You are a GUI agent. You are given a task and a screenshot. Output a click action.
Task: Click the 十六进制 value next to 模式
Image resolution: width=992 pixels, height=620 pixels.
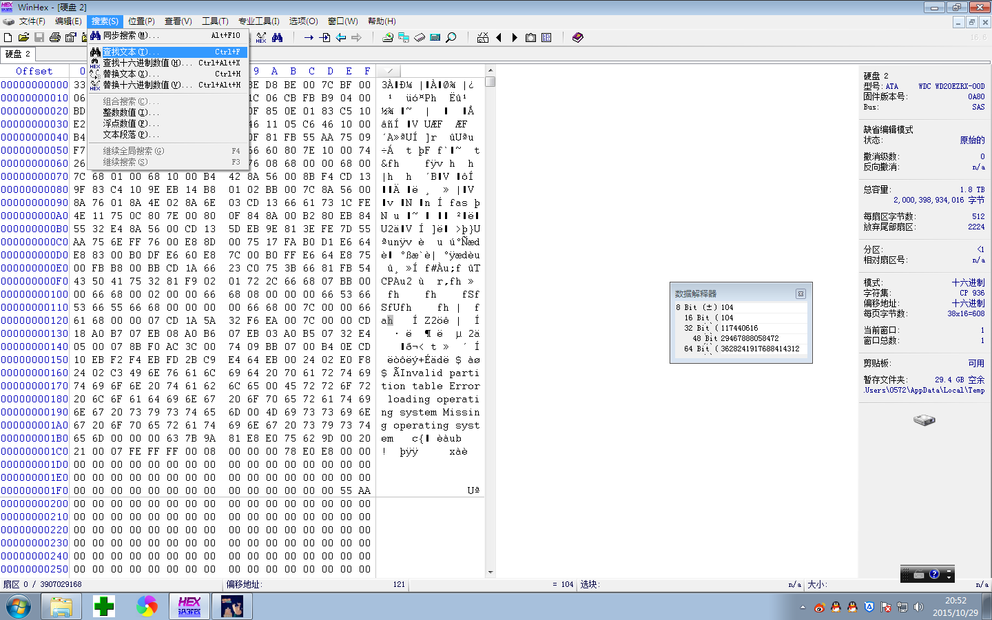pos(968,282)
